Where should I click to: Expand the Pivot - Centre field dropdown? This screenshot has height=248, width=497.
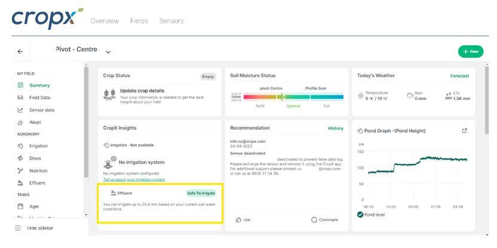(108, 52)
